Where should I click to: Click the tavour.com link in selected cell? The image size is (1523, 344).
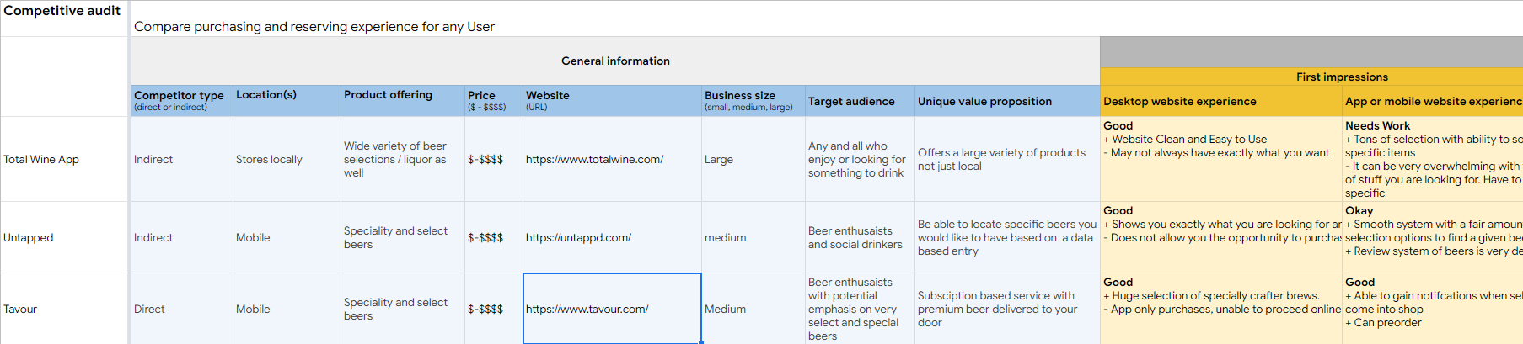(587, 310)
